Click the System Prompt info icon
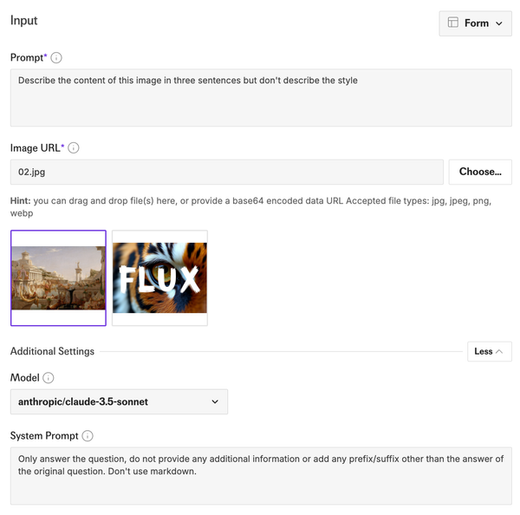The width and height of the screenshot is (520, 515). 88,436
